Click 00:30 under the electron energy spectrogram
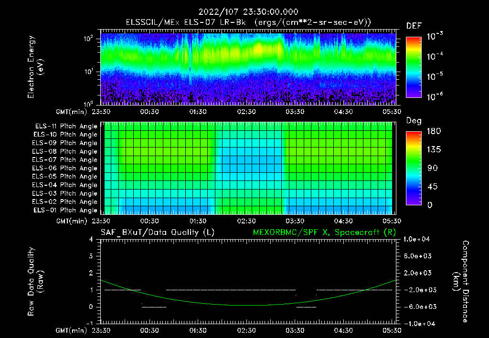This screenshot has height=338, width=489. point(149,112)
